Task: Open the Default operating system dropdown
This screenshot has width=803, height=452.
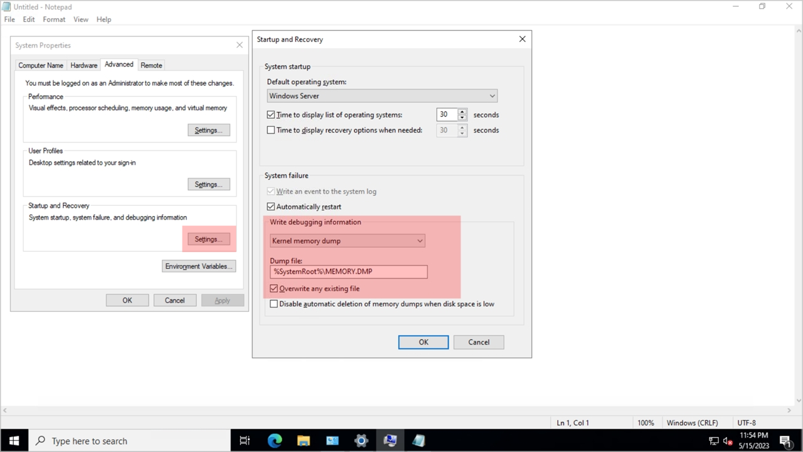Action: coord(382,96)
